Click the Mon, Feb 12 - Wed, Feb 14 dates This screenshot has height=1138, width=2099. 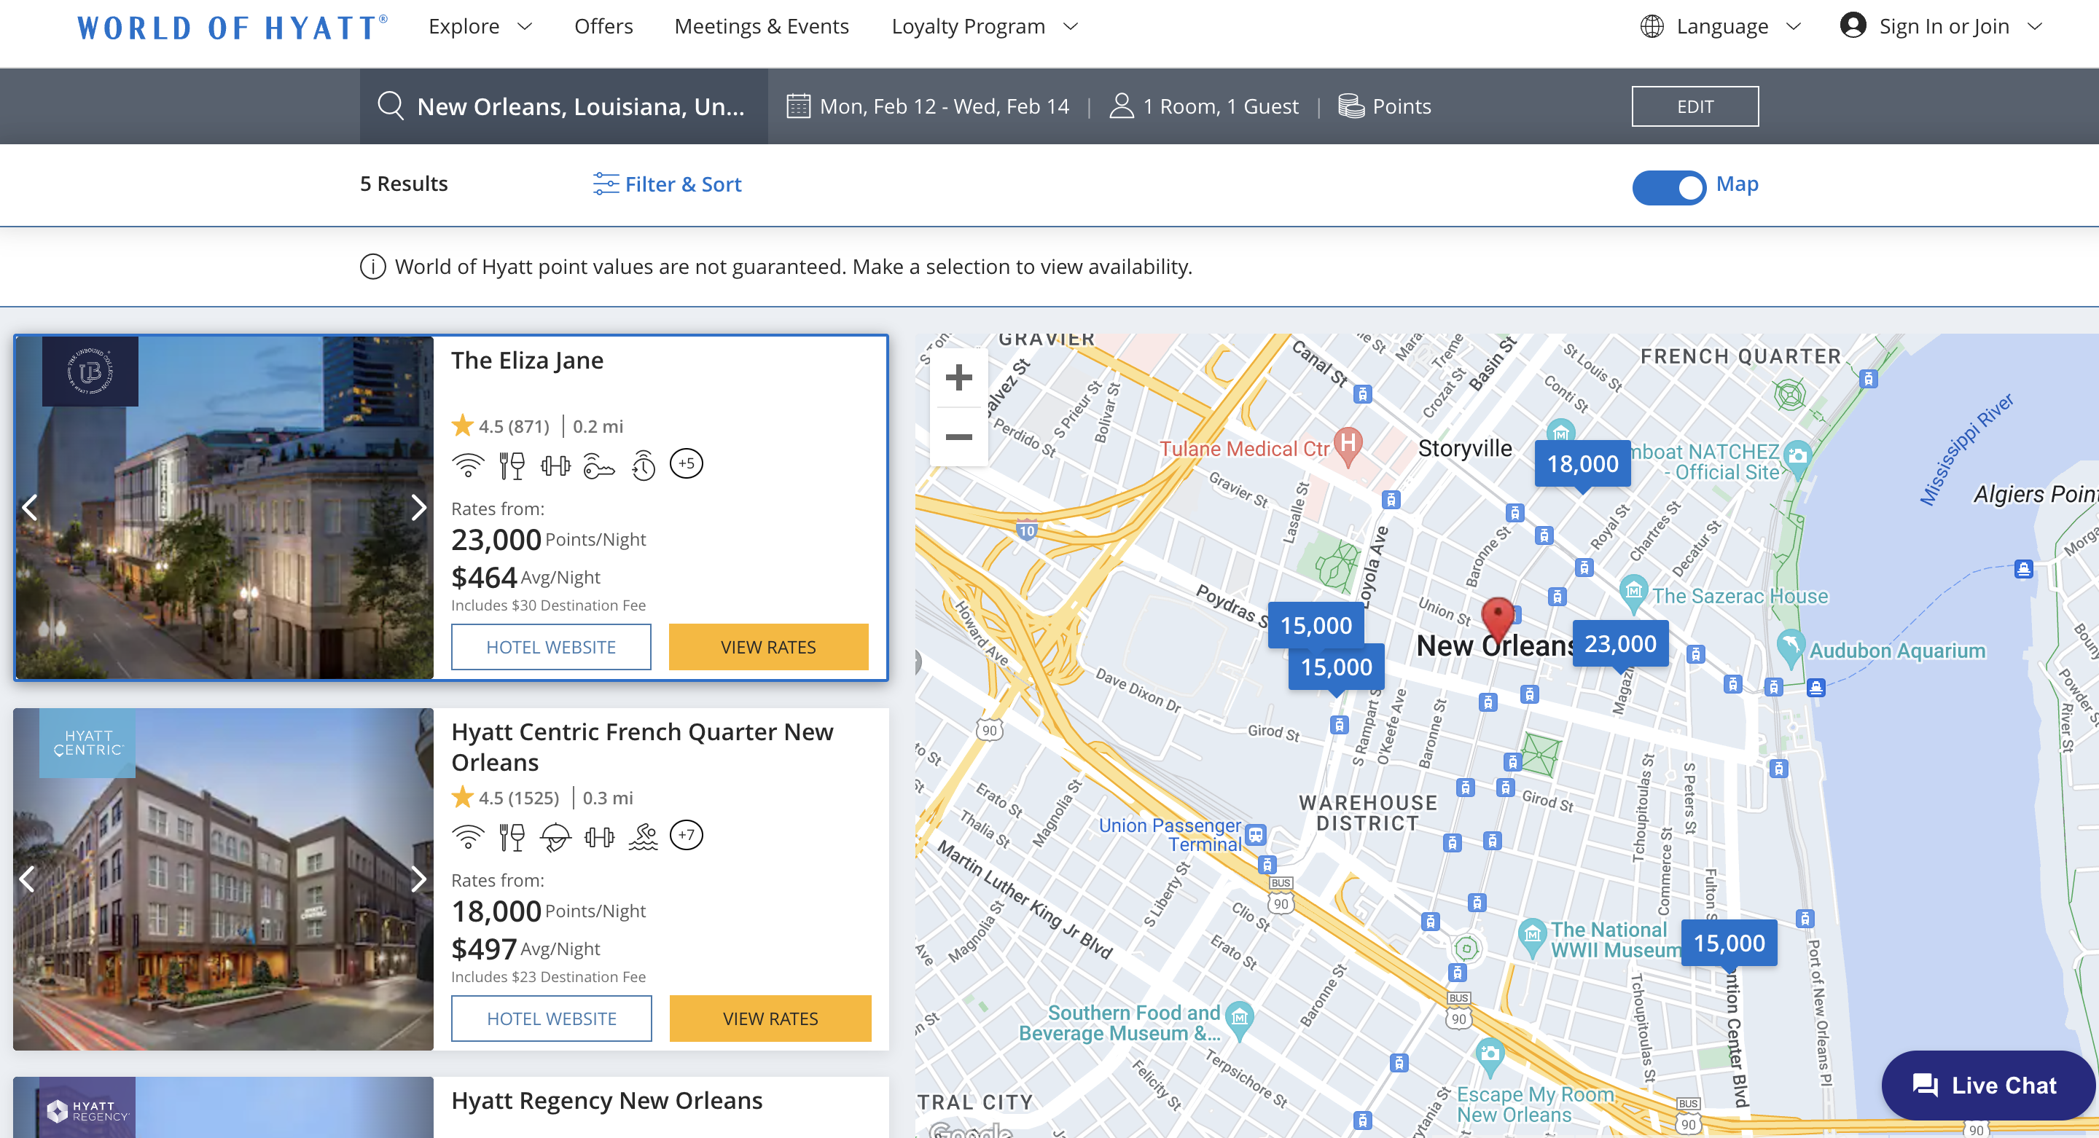945,106
